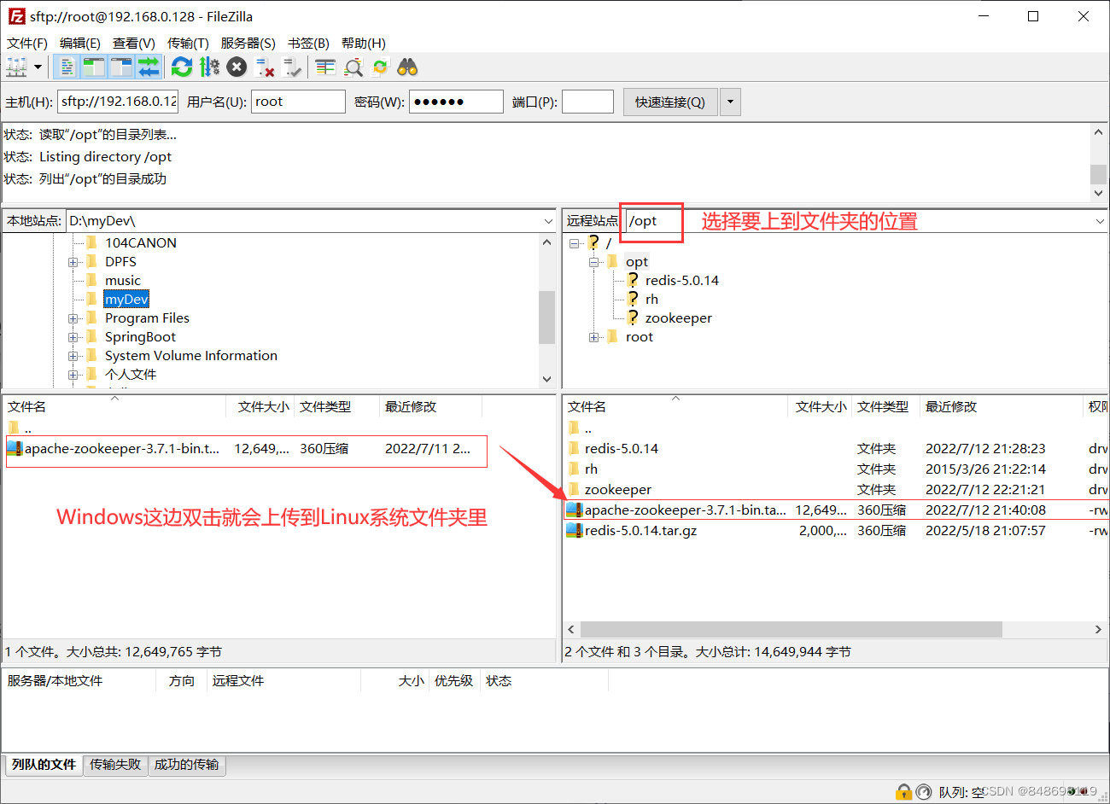Click the speed limit indicator in status bar
This screenshot has height=804, width=1110.
(923, 792)
